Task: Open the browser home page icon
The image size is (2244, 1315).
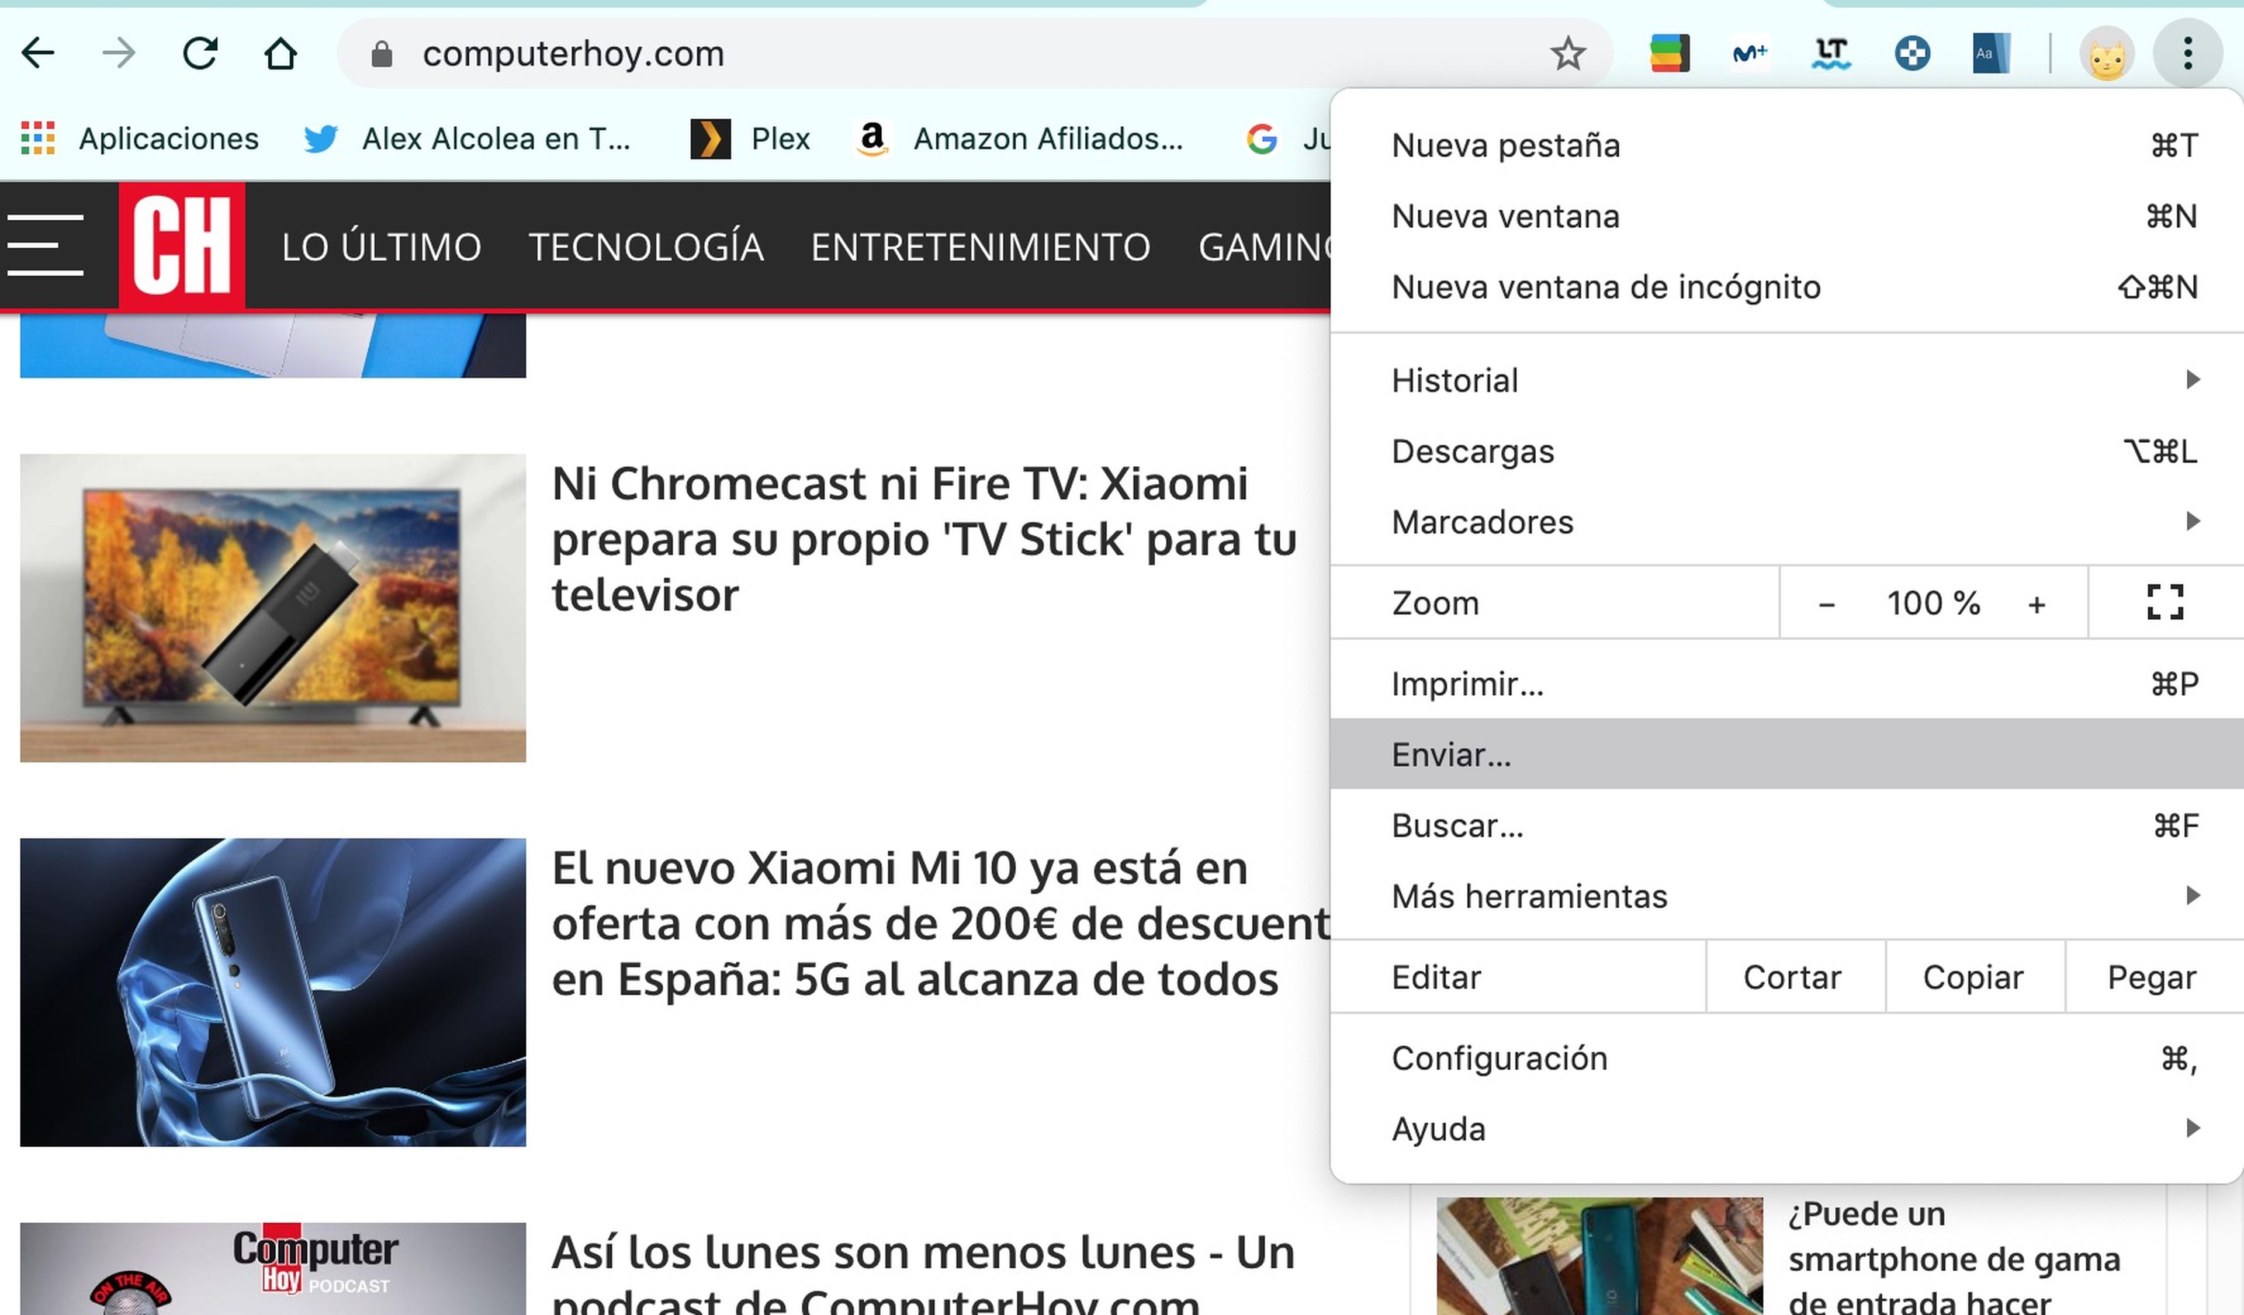Action: click(280, 53)
